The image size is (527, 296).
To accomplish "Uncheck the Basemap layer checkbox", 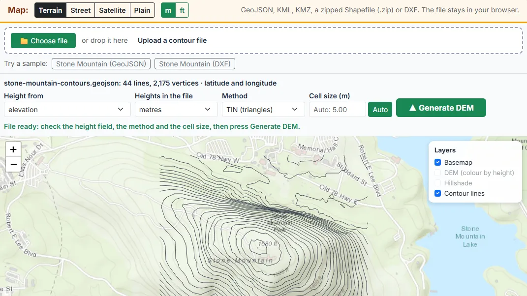I will point(437,162).
